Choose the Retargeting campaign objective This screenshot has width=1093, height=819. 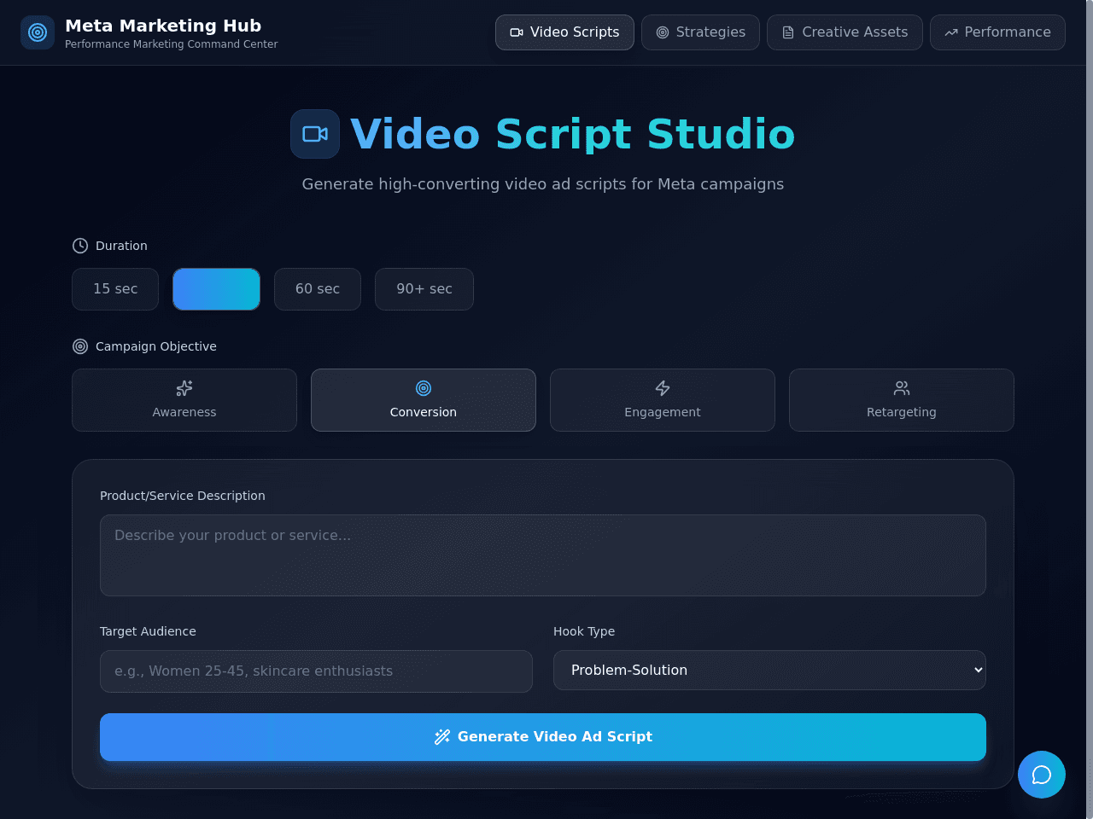coord(902,400)
